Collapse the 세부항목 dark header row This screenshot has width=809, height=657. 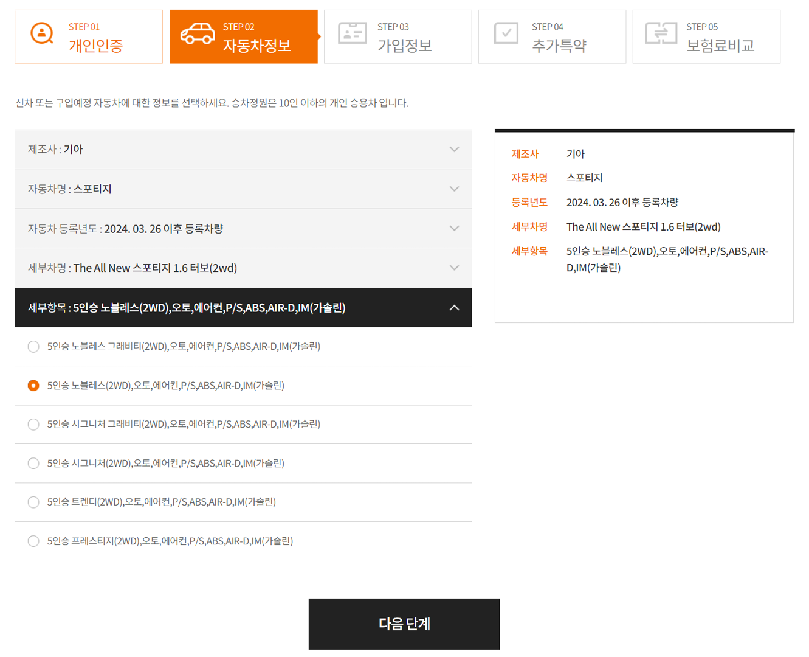243,307
